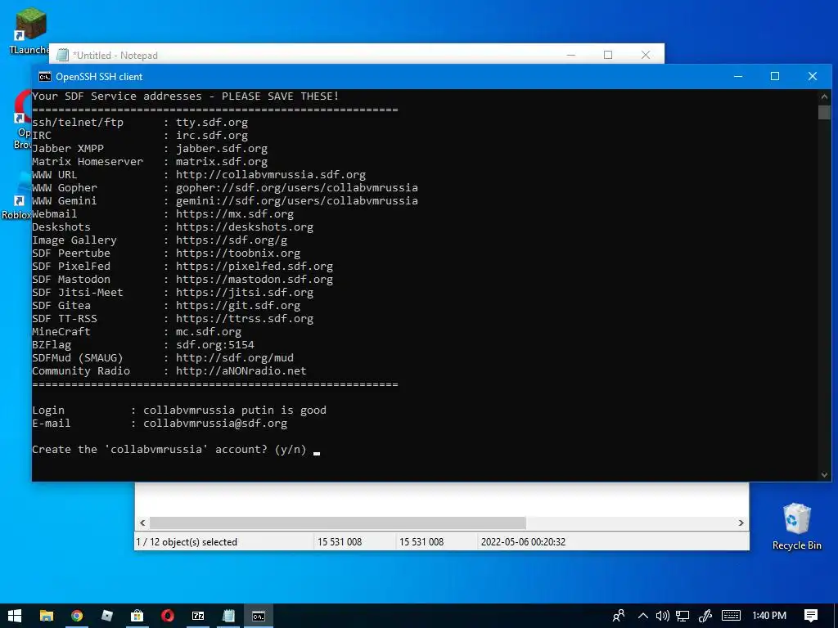Open the clock showing 1:40 PM
Image resolution: width=838 pixels, height=628 pixels.
click(769, 616)
